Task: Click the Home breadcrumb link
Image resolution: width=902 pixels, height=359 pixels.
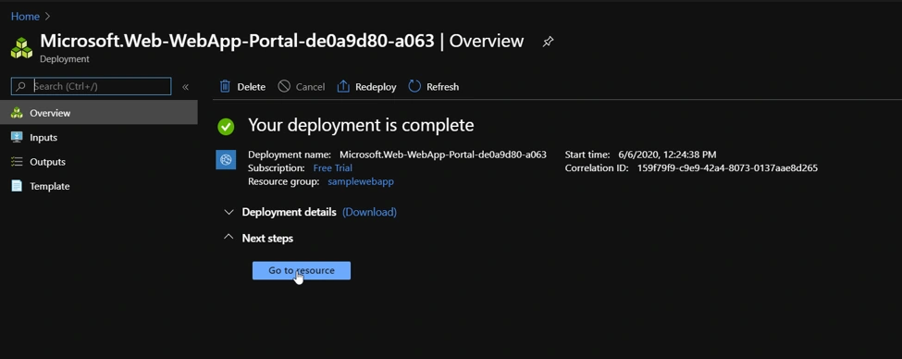Action: pyautogui.click(x=25, y=17)
